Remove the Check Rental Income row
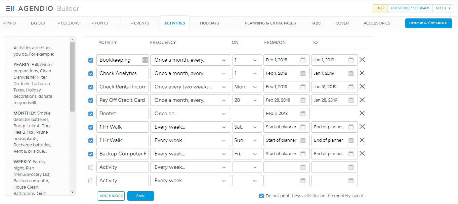The image size is (458, 204). point(362,86)
